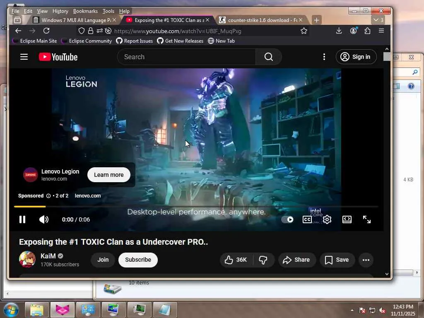Pause the playing video
This screenshot has width=424, height=318.
click(x=22, y=219)
